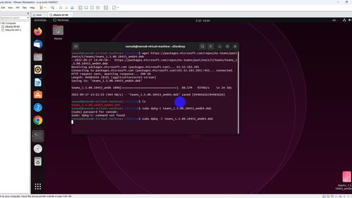Launch Firefox from the dock
Viewport: 352px width, 198px height.
pos(38,31)
